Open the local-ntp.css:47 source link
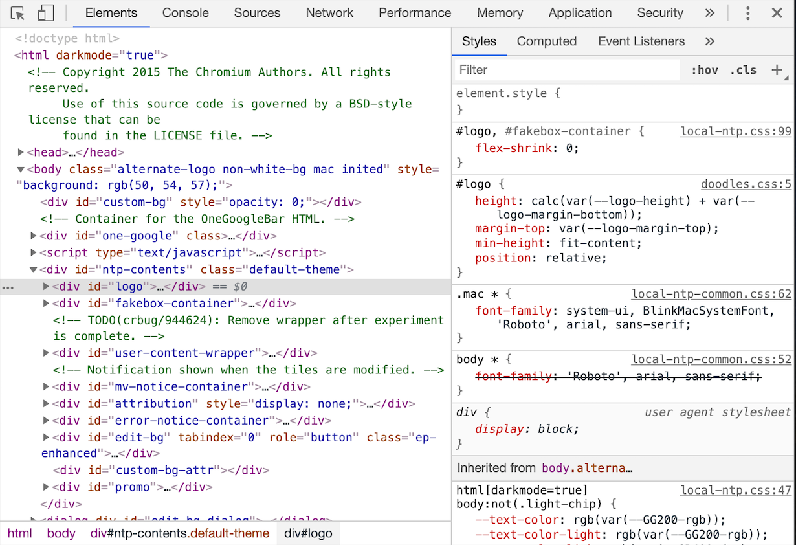The height and width of the screenshot is (545, 796). (x=736, y=491)
